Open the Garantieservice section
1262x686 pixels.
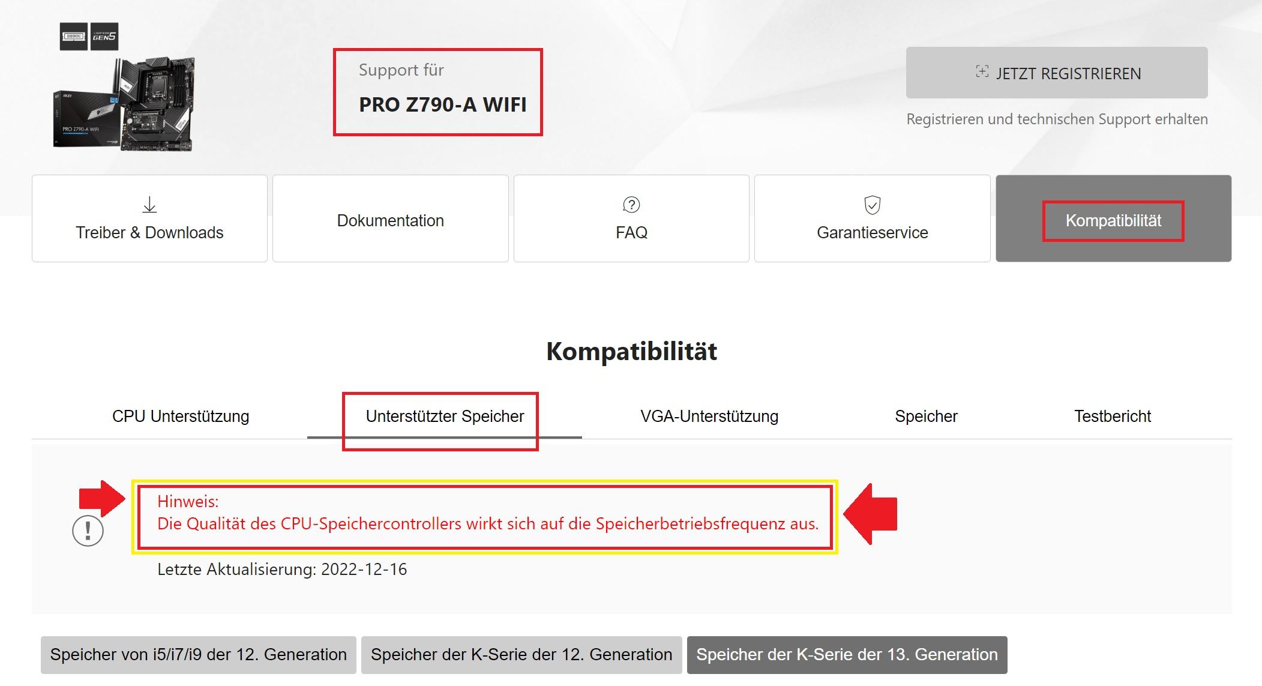pos(873,218)
